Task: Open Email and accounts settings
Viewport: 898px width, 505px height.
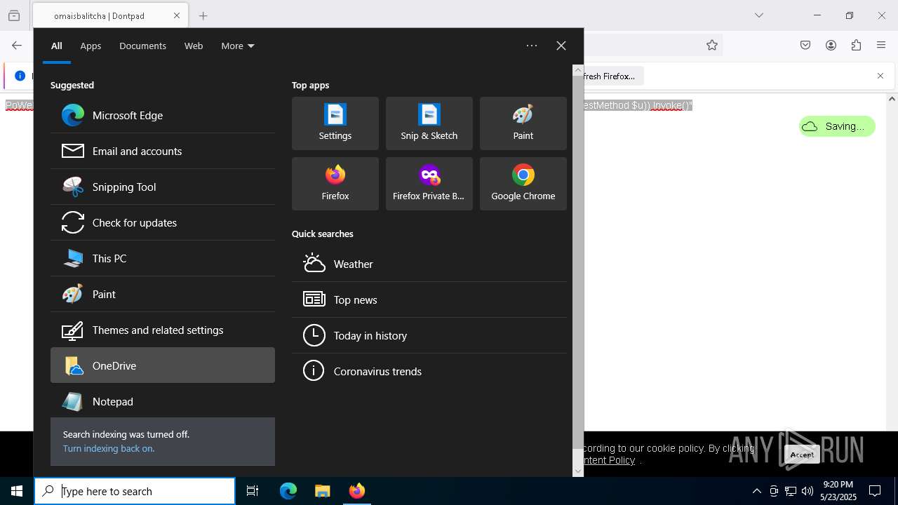Action: tap(163, 151)
